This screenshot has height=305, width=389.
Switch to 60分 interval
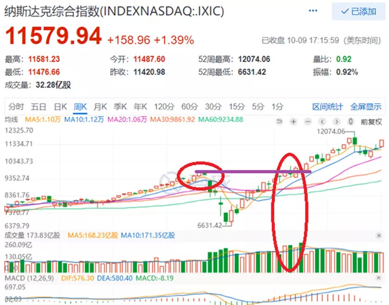pyautogui.click(x=190, y=107)
